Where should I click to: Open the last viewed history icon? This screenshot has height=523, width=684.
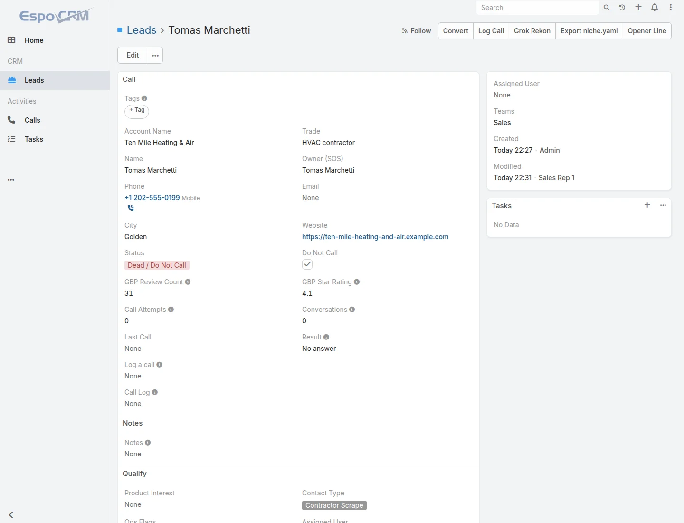(x=622, y=8)
